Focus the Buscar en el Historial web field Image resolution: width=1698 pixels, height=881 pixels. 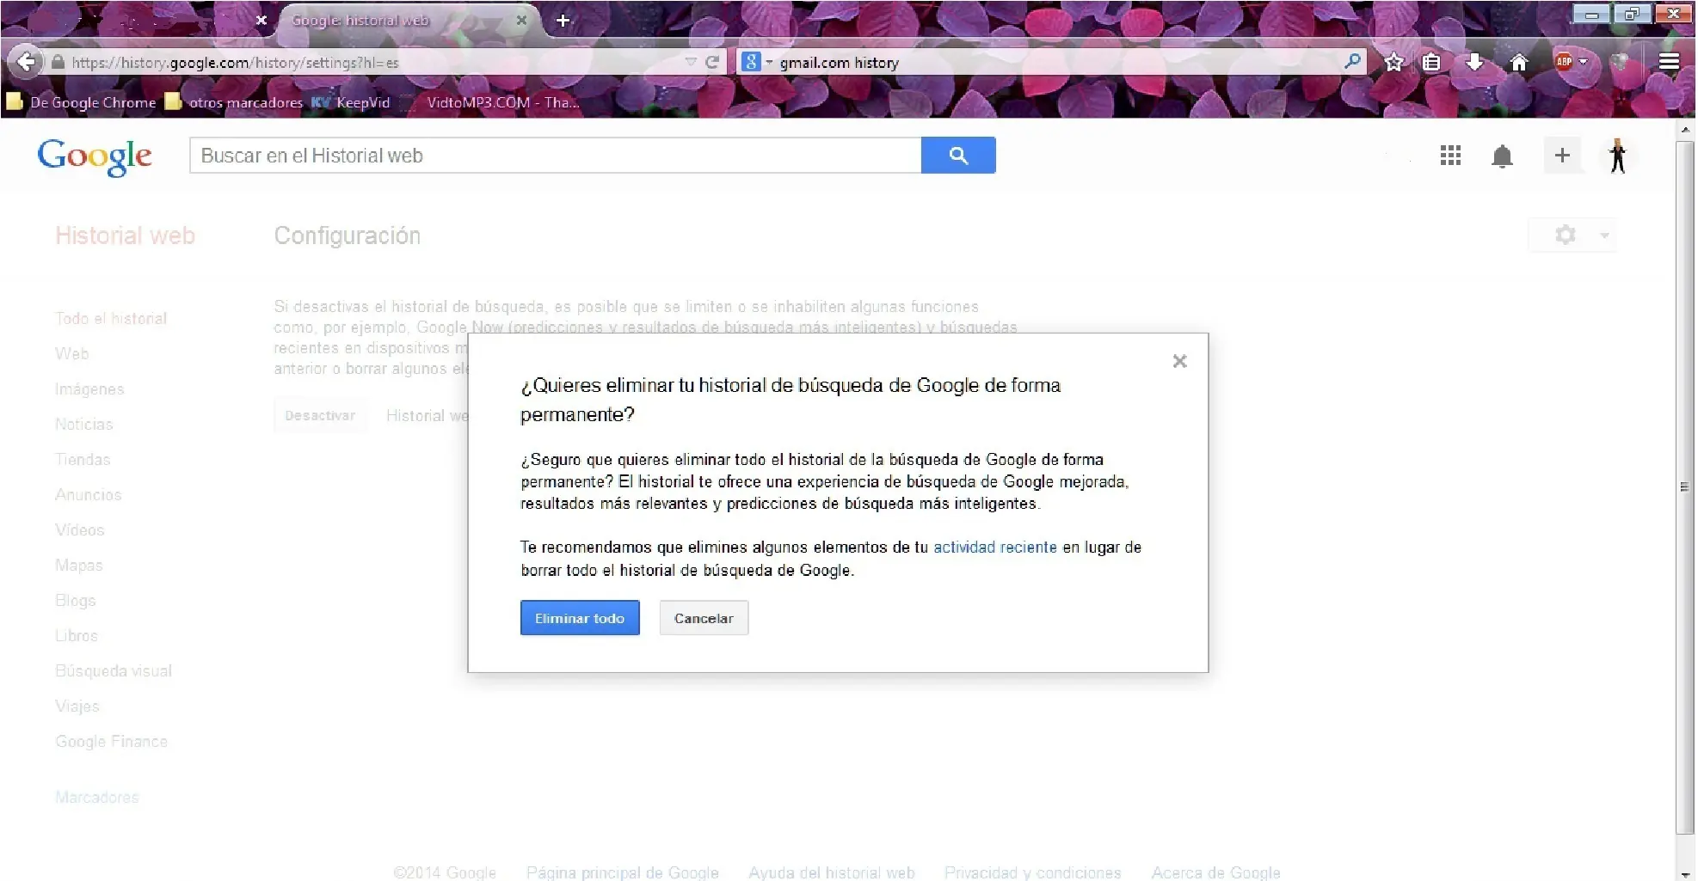556,156
